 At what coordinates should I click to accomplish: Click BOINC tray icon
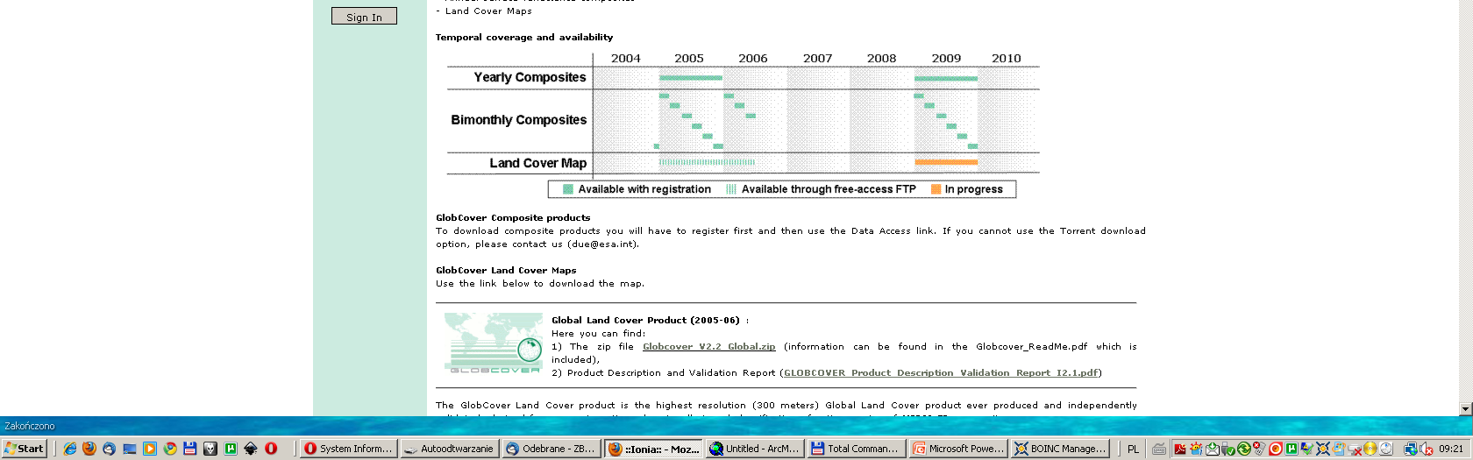click(x=1322, y=449)
